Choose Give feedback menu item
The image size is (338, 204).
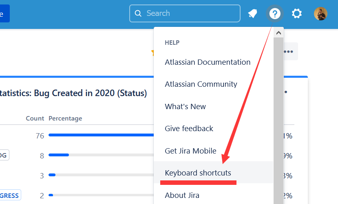pyautogui.click(x=189, y=129)
